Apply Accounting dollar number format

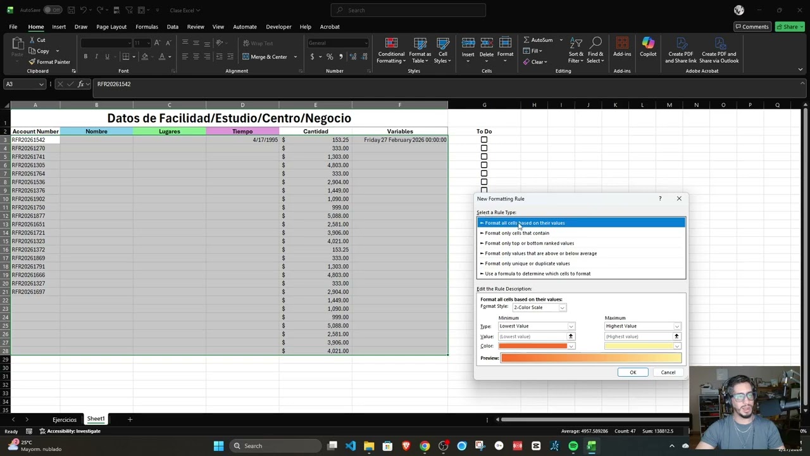tap(312, 56)
